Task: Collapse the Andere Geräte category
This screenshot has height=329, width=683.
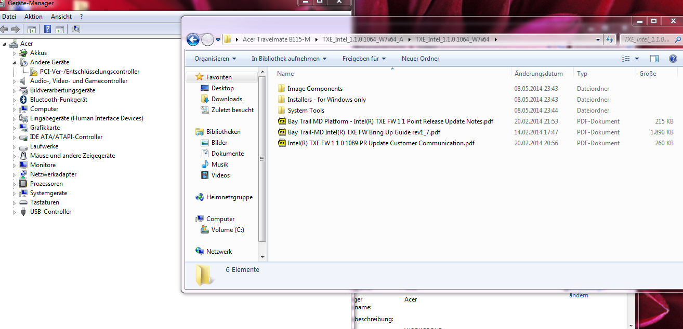Action: pos(15,62)
